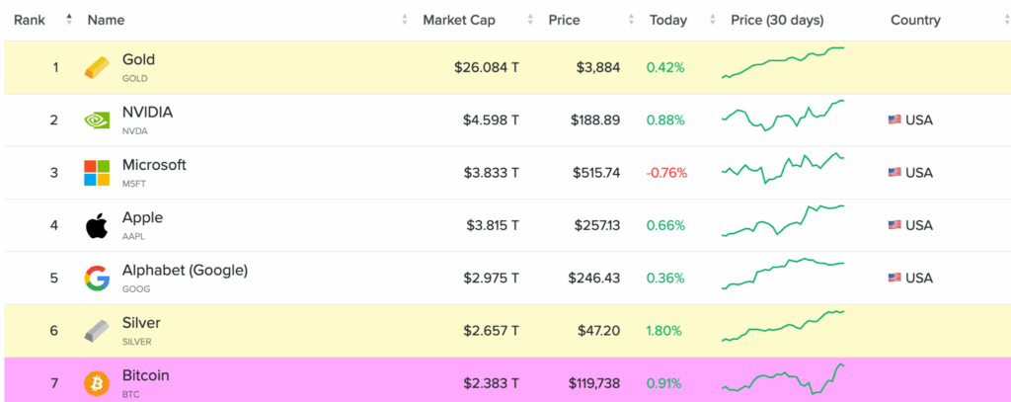Click the Bitcoin logo icon
This screenshot has width=1011, height=402.
tap(97, 382)
